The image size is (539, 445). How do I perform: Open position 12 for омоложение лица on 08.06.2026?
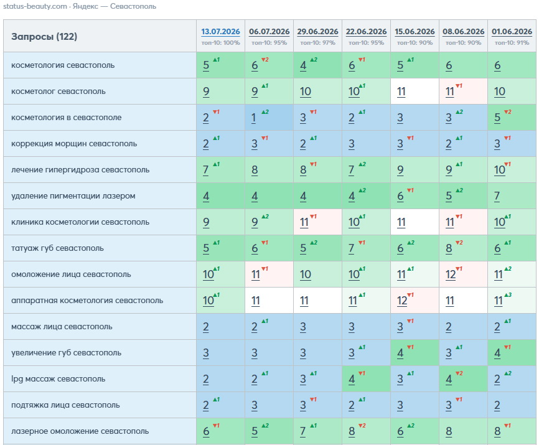tap(451, 275)
